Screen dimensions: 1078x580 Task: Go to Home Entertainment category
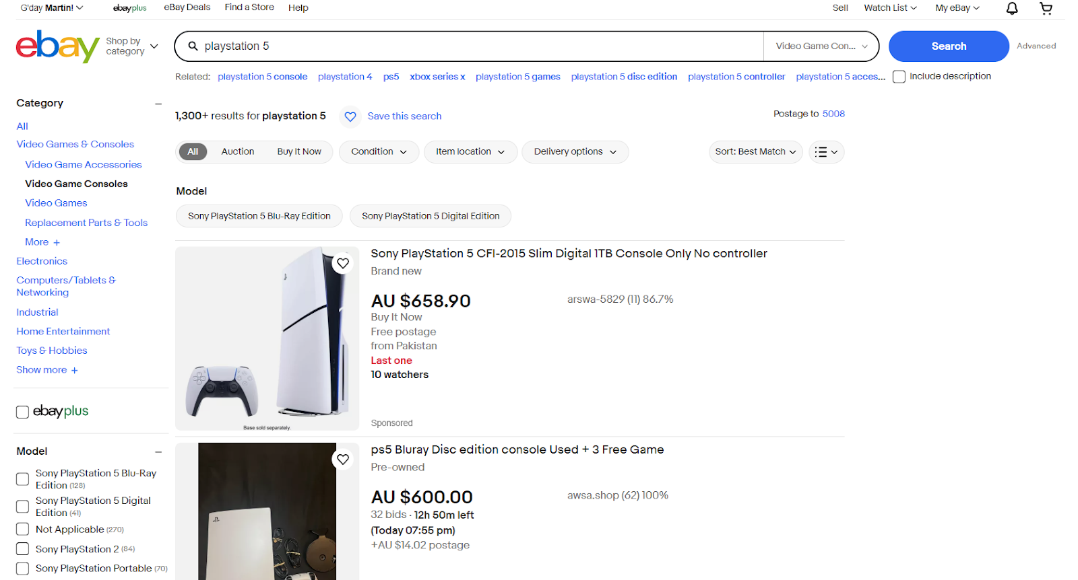(63, 332)
